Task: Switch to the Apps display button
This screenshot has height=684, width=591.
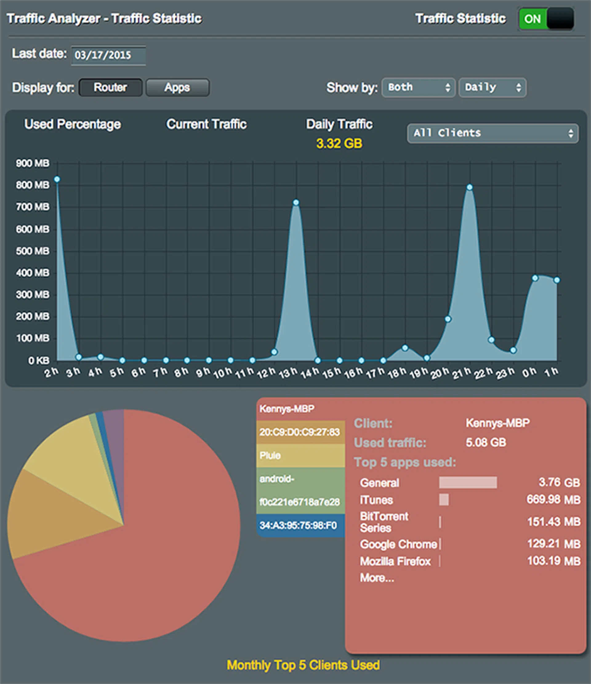Action: [x=177, y=87]
